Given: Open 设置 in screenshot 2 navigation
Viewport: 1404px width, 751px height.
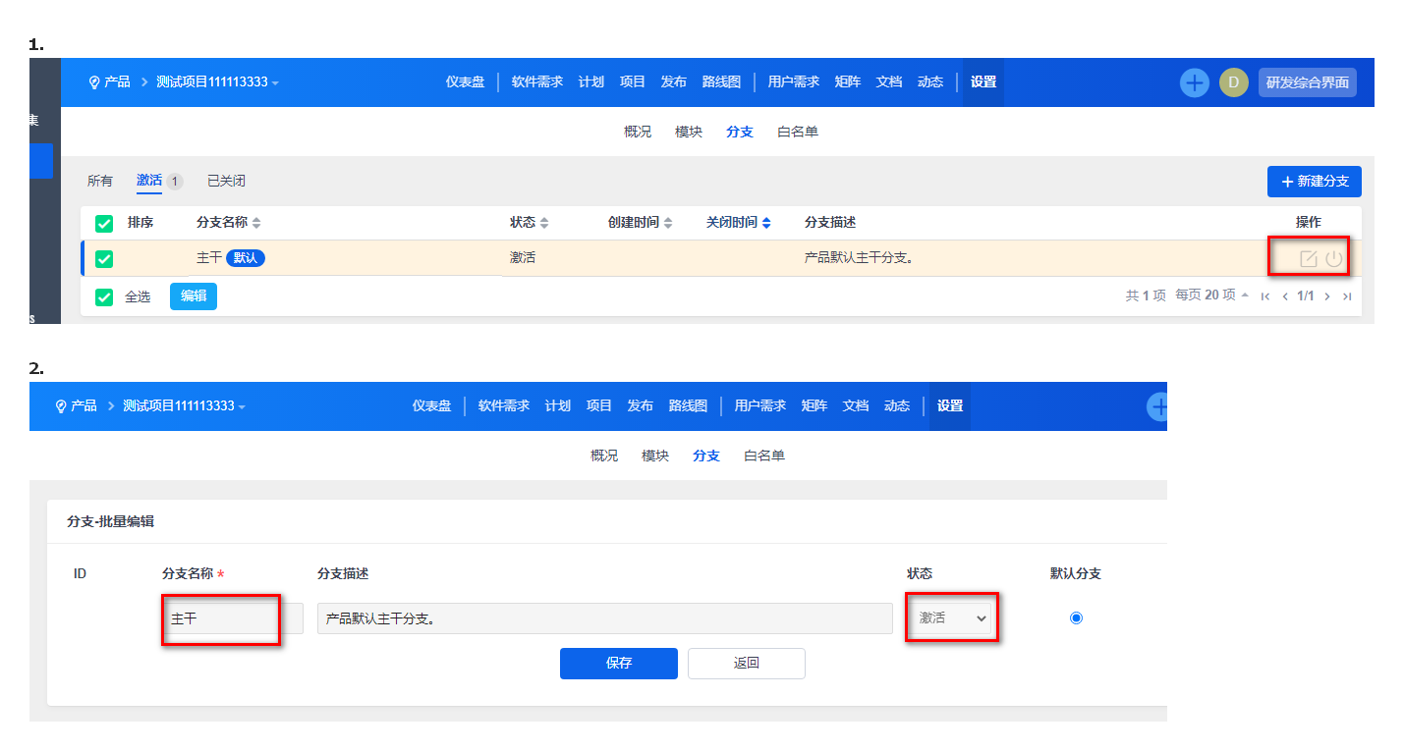Looking at the screenshot, I should pos(950,406).
